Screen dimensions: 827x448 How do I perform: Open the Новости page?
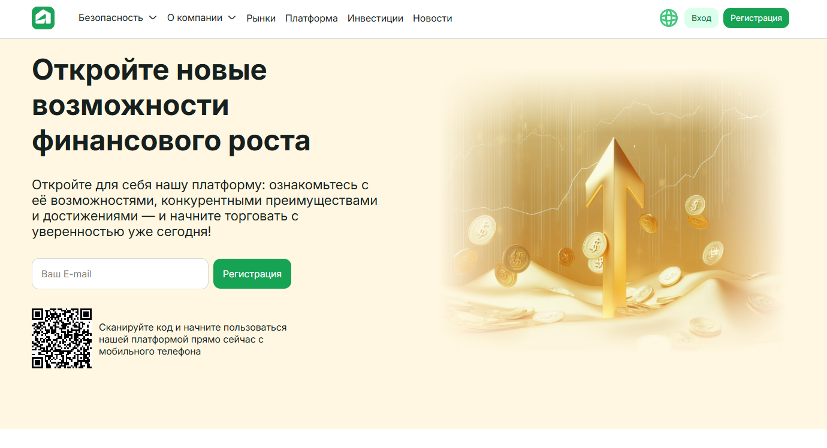(x=433, y=19)
